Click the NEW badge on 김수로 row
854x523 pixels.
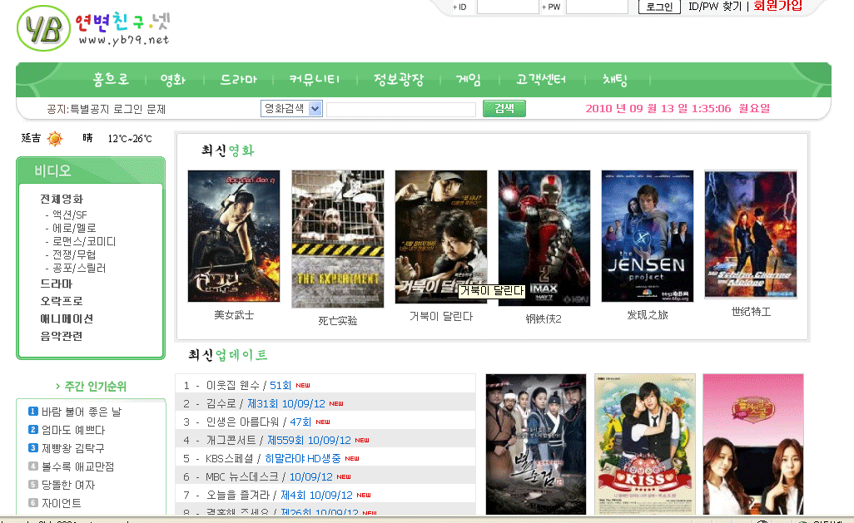(x=336, y=404)
